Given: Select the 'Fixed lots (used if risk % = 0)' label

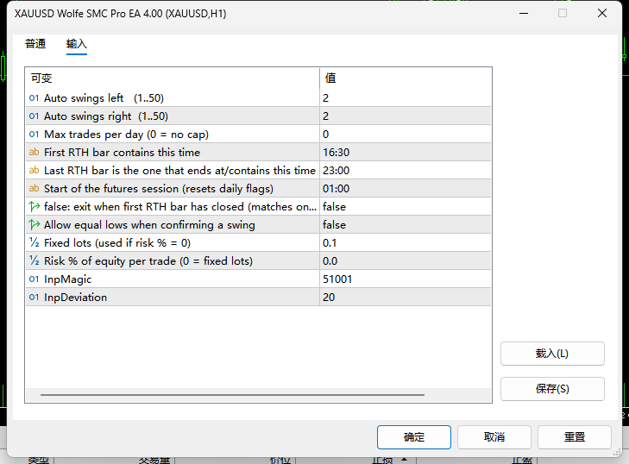Looking at the screenshot, I should [x=117, y=242].
